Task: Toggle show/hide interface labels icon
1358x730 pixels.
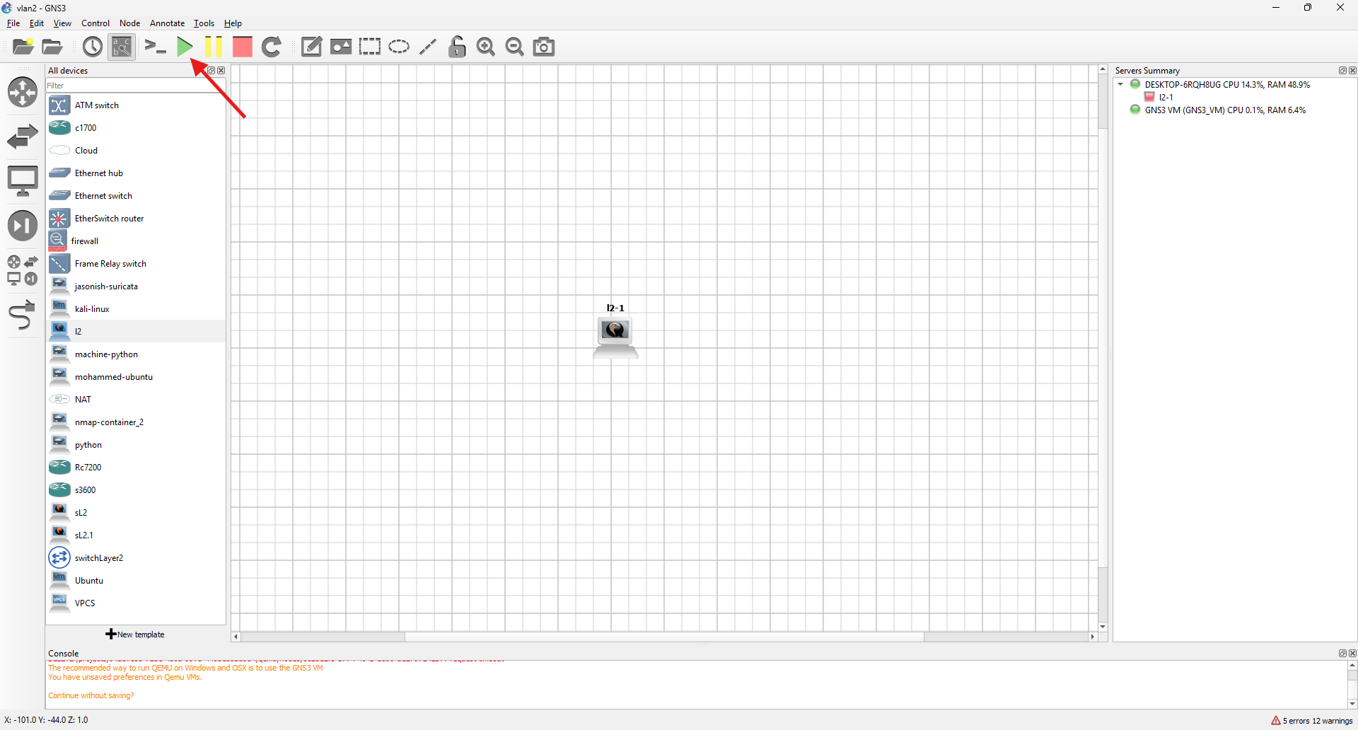Action: click(122, 47)
